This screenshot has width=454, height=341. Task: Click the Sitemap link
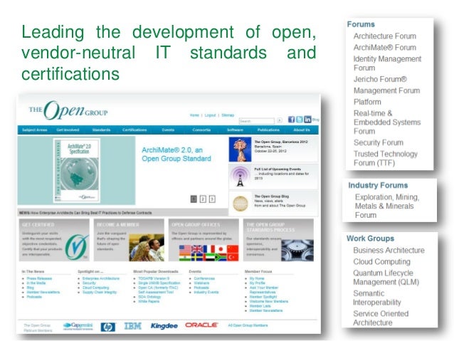click(x=228, y=115)
